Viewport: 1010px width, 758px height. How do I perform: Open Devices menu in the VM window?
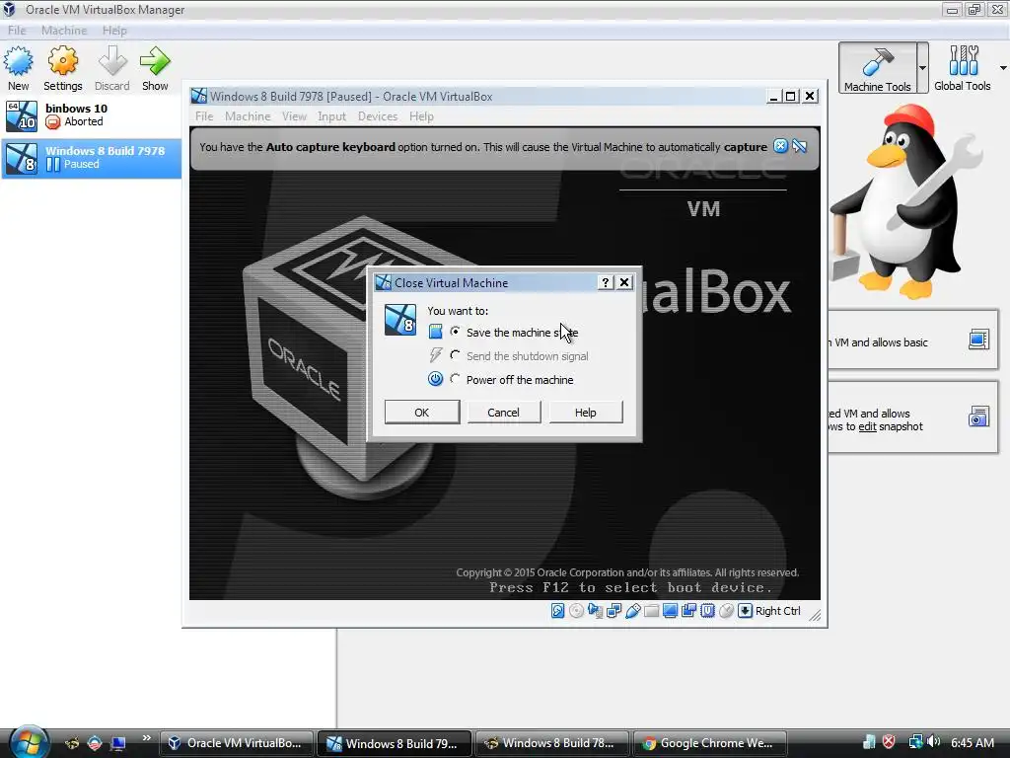point(378,116)
